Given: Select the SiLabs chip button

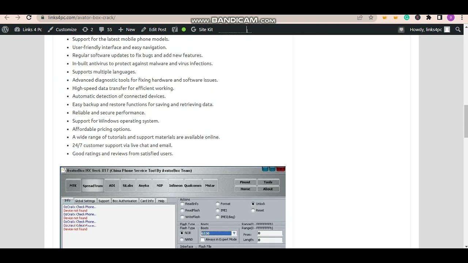Looking at the screenshot, I should pyautogui.click(x=128, y=186).
